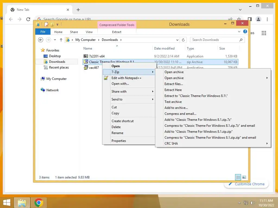278x208 pixels.
Task: Expand the ribbon chevron
Action: 239,31
